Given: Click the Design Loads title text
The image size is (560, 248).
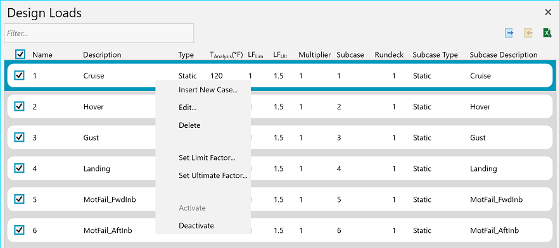Looking at the screenshot, I should pyautogui.click(x=44, y=13).
